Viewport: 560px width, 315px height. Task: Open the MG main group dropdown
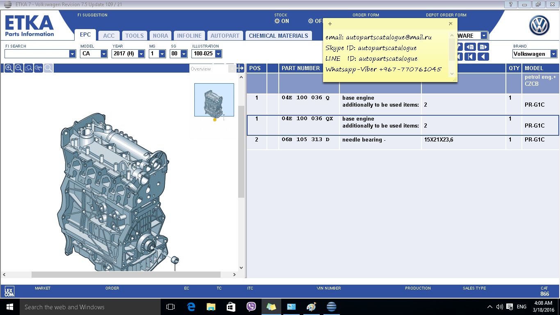coord(162,54)
